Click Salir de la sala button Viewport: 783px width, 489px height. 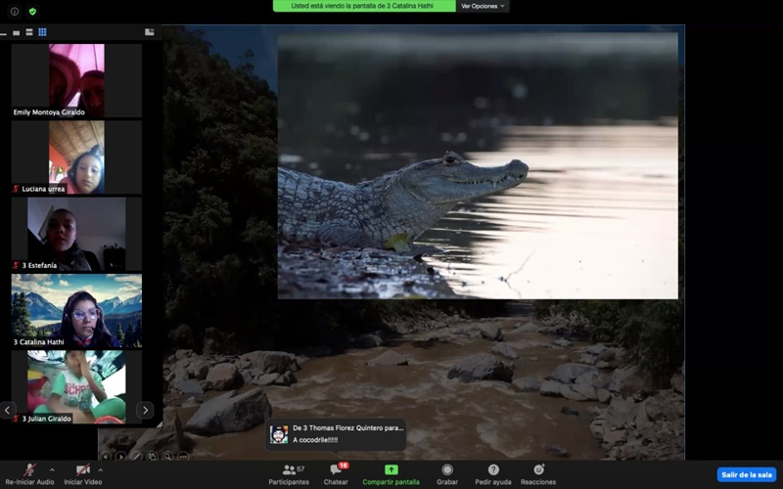(747, 474)
